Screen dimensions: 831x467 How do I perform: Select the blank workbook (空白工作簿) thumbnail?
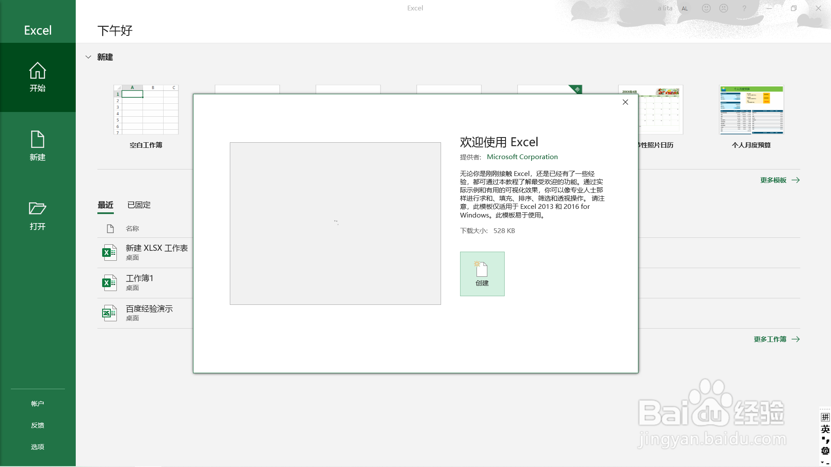tap(146, 110)
